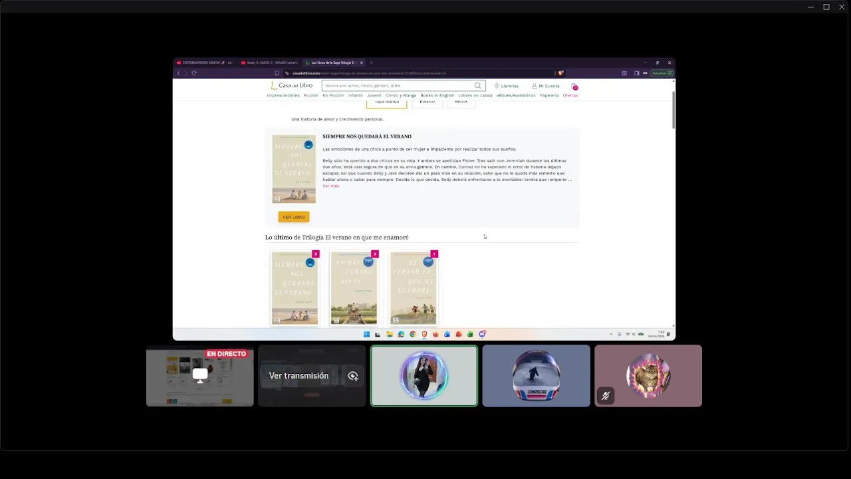Switch to the ENTRENAMIENTO browser tab
Image resolution: width=851 pixels, height=479 pixels.
coord(205,63)
